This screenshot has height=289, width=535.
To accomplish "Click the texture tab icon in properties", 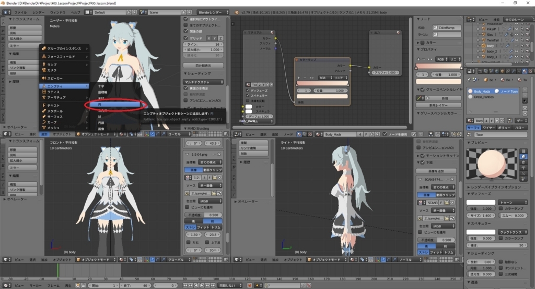I will click(x=530, y=71).
